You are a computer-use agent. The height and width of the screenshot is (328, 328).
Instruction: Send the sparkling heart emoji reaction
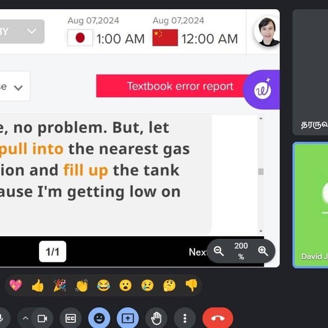pyautogui.click(x=16, y=285)
